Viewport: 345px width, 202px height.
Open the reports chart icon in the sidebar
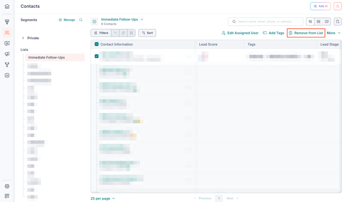pos(7,76)
